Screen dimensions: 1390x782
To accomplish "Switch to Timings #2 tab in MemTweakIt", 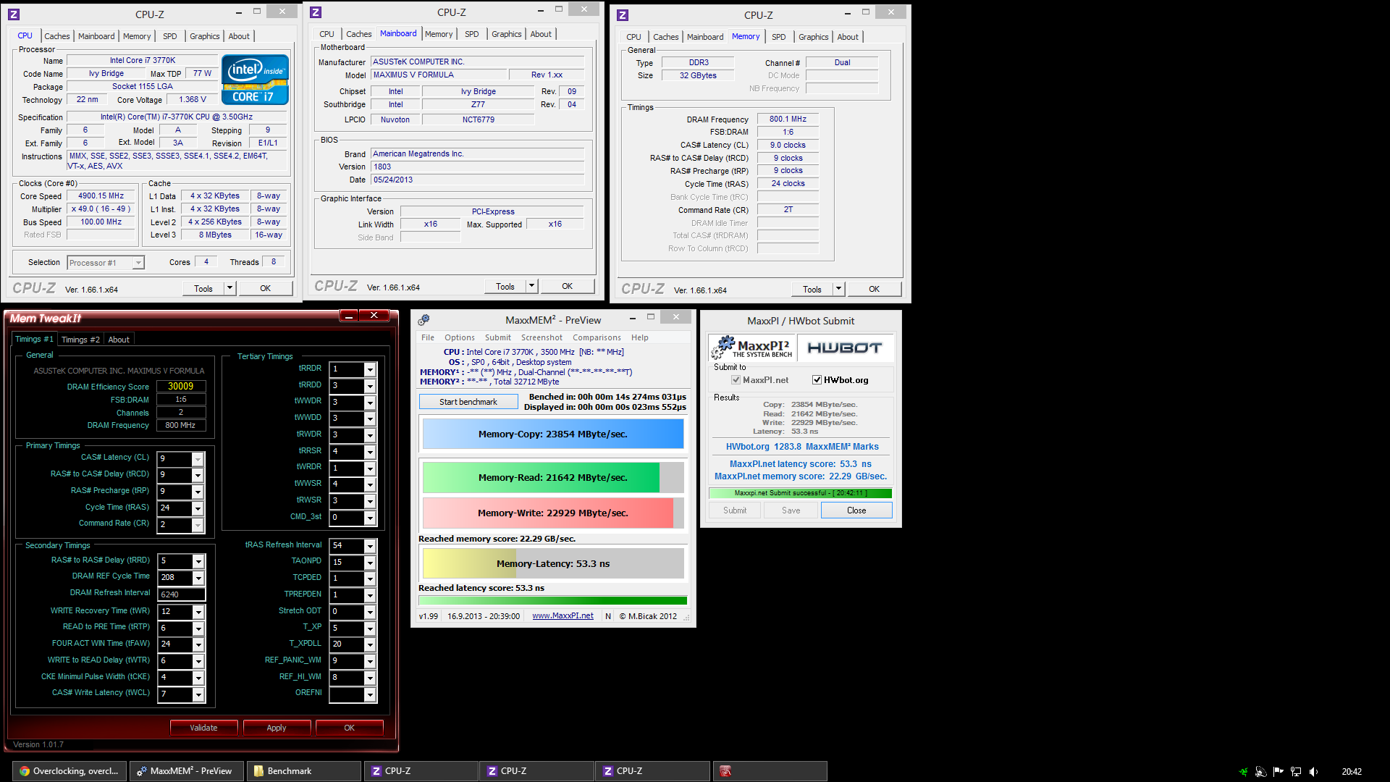I will [x=80, y=340].
